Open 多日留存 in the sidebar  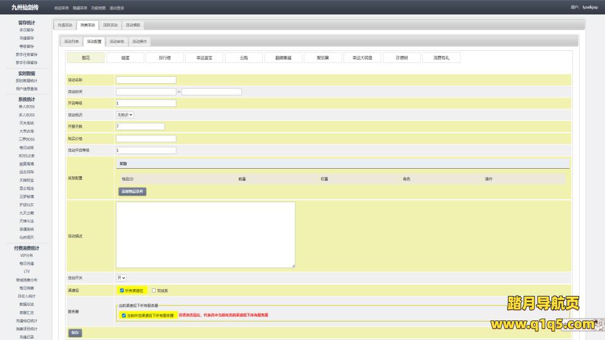click(x=26, y=30)
